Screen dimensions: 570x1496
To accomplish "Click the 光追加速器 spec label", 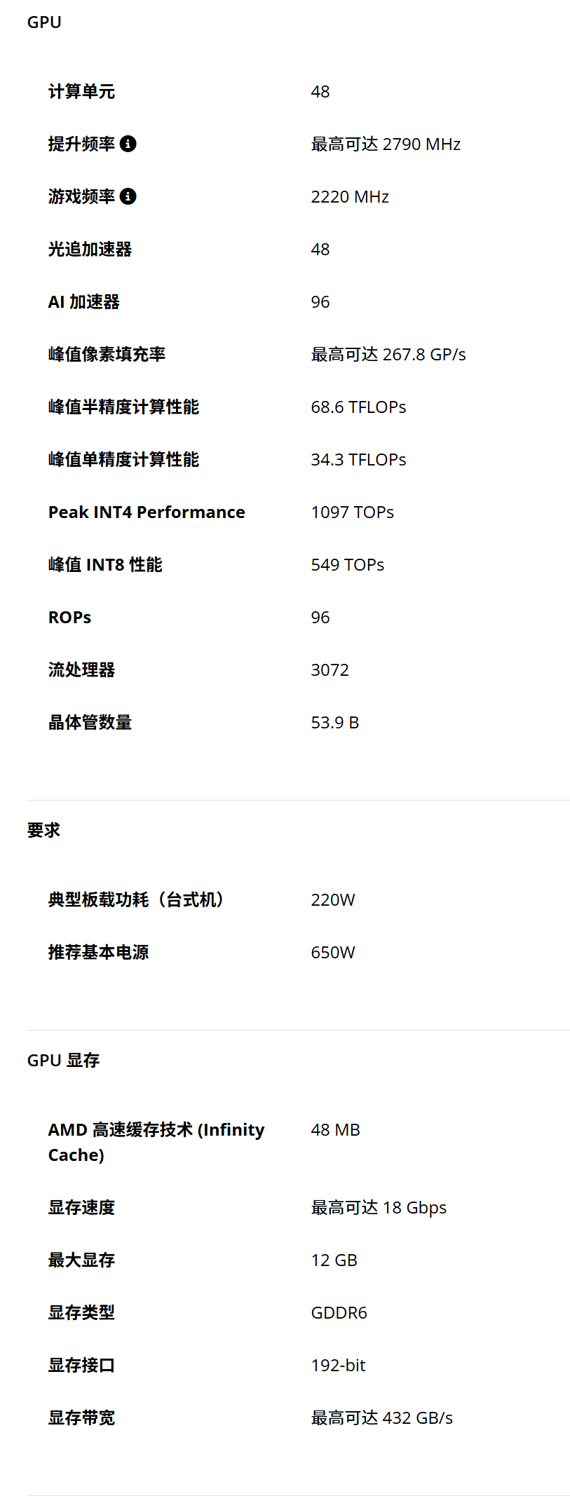I will (90, 250).
